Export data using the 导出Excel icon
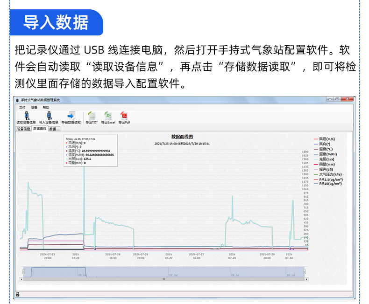The width and height of the screenshot is (369, 304). coord(108,116)
